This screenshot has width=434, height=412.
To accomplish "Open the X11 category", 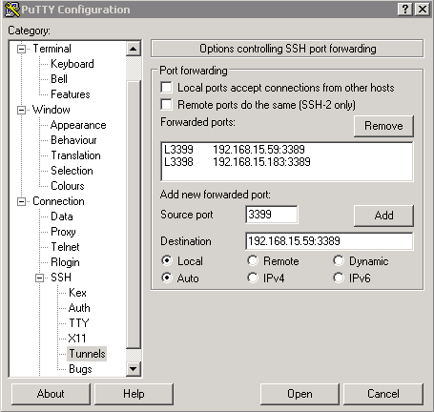I will coord(77,339).
